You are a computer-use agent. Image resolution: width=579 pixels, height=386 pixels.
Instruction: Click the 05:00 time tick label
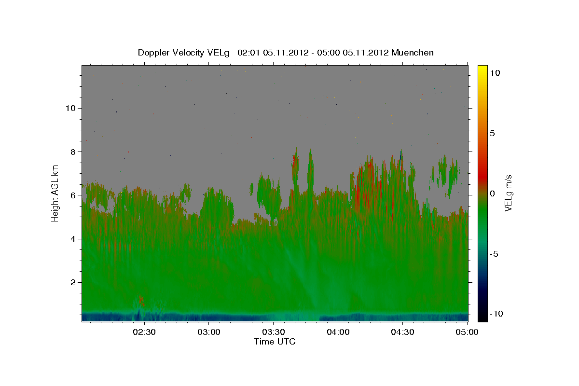(467, 332)
